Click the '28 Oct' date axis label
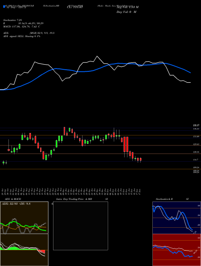This screenshot has height=266, width=201. [3, 191]
